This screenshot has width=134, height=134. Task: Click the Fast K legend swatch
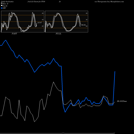click(x=2, y=5)
